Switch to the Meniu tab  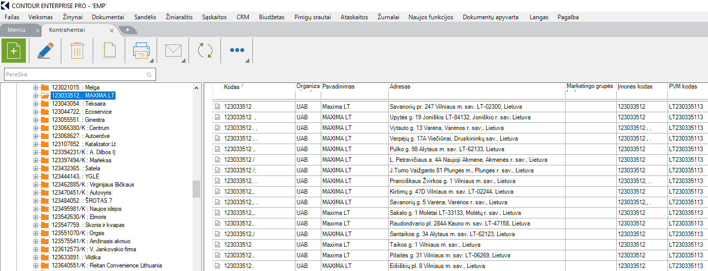[16, 30]
